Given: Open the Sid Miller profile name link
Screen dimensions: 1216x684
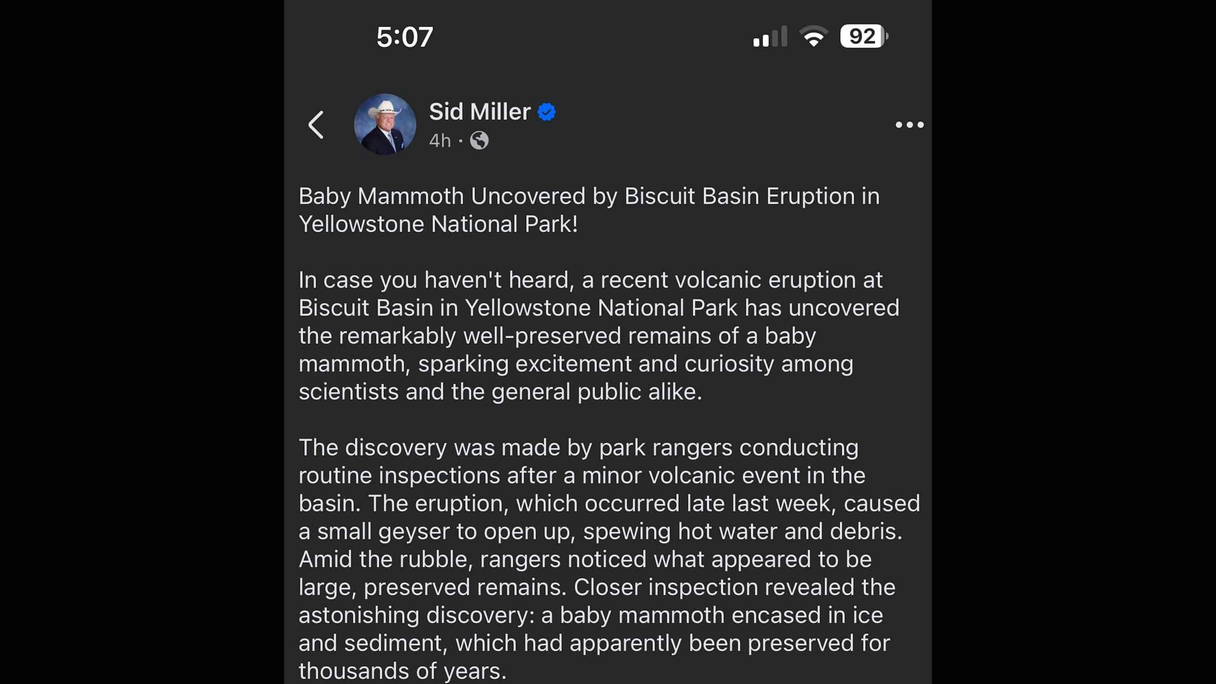Looking at the screenshot, I should 480,112.
